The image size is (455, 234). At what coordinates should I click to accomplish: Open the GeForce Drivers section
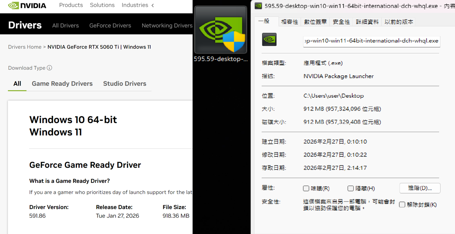click(x=110, y=25)
